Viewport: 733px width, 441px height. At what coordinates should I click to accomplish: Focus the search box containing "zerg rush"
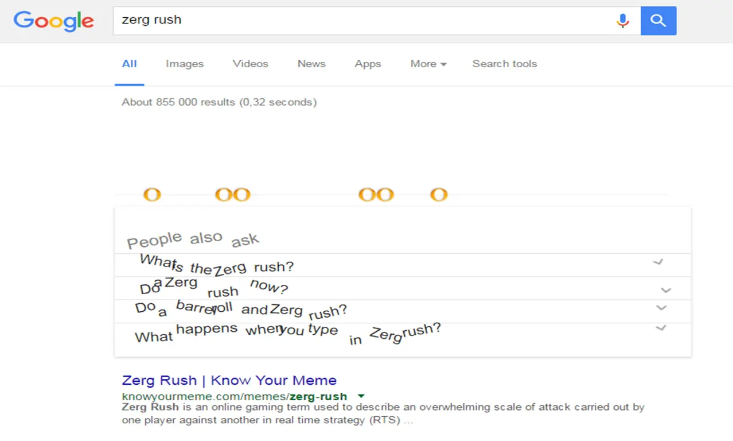click(361, 21)
